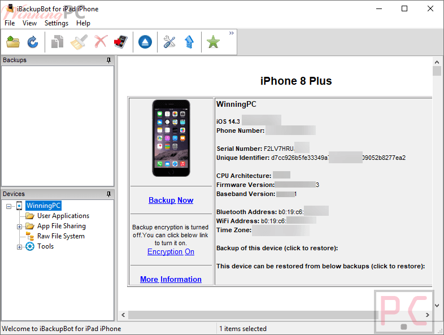The image size is (444, 335).
Task: Click the Tools gear icon in Devices
Action: click(30, 246)
